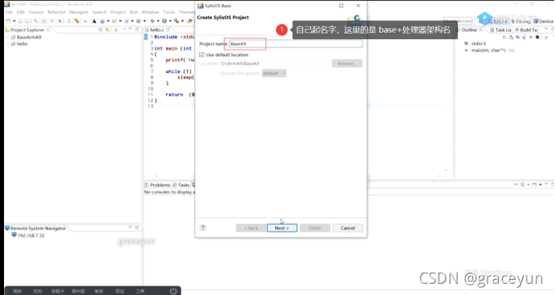Toggle Hide Static Members in Outline toolbar

point(524,37)
